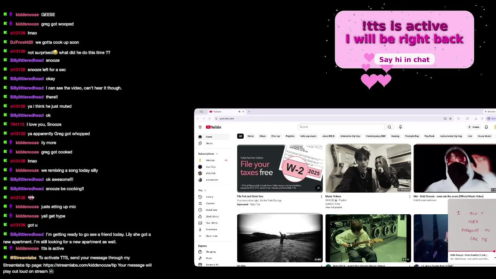
Task: Click File Fed and State free title
Action: [250, 196]
